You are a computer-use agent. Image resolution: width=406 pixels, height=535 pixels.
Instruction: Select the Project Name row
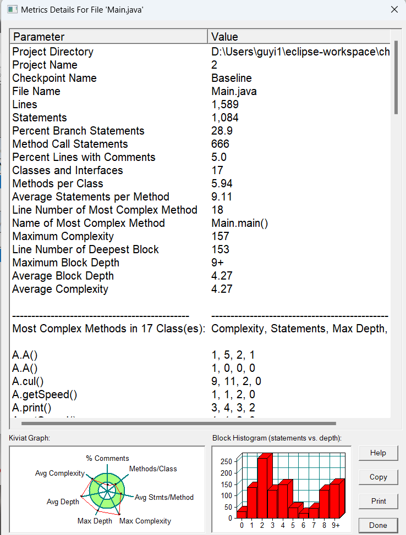coord(200,65)
